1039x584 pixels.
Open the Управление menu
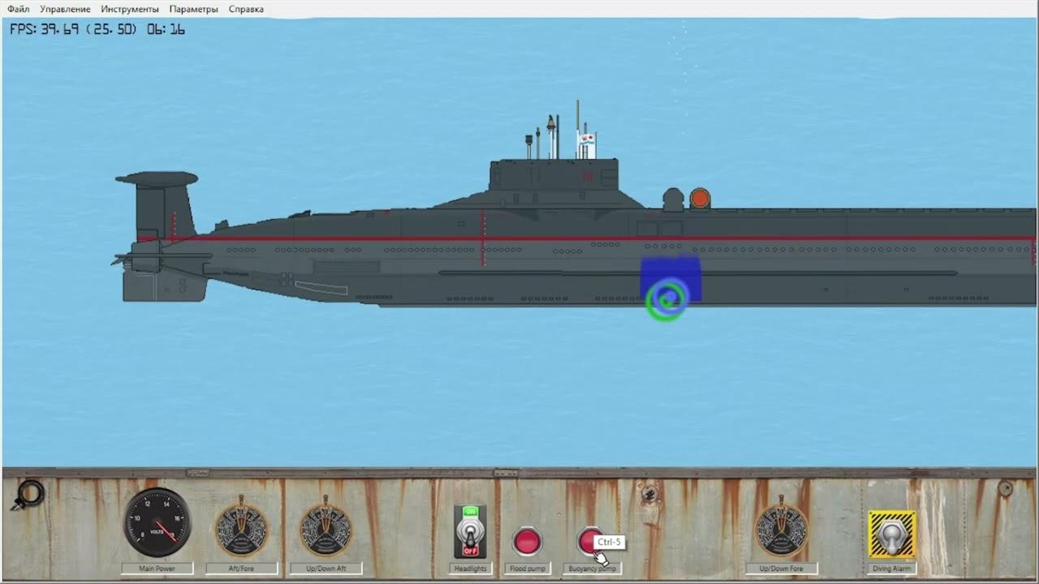pos(65,9)
